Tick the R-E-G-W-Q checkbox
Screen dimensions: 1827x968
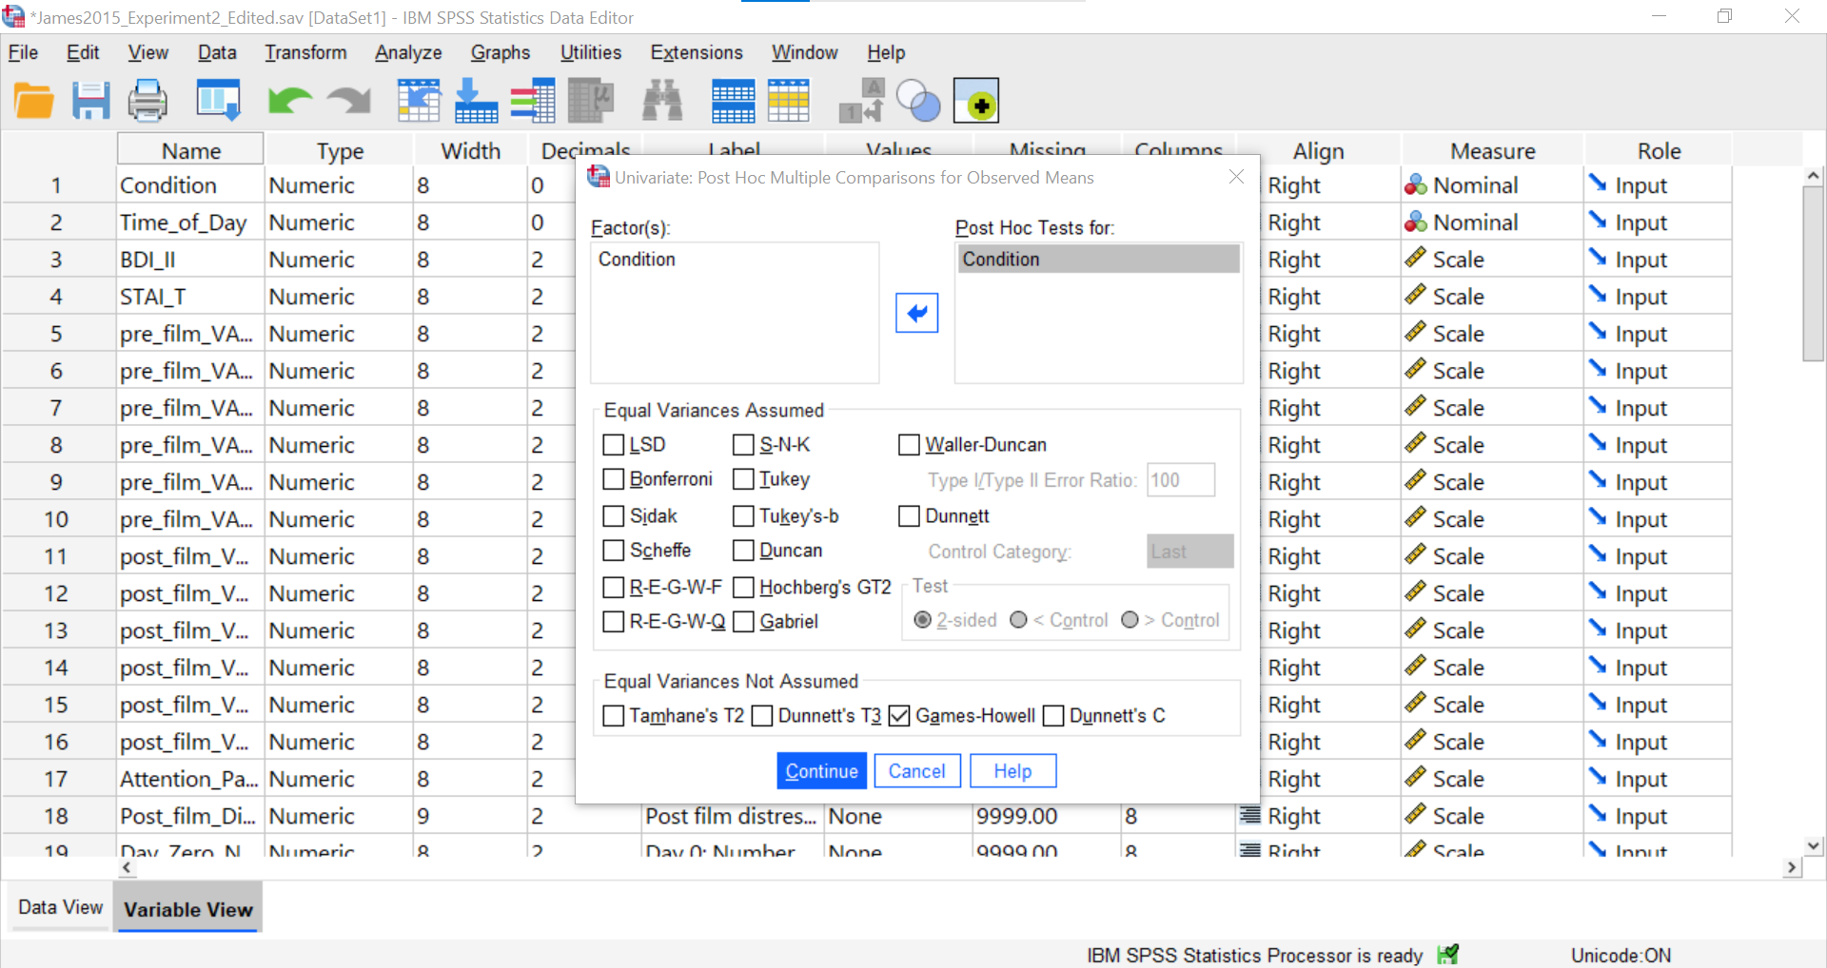tap(614, 622)
